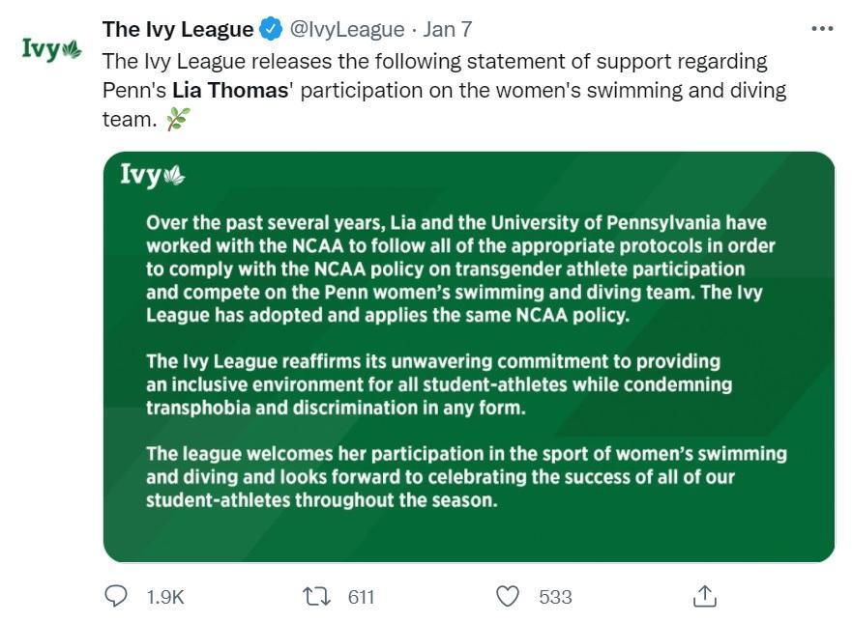Click the statement paragraph starting "Over the past"
Screen dimensions: 852x623
pyautogui.click(x=460, y=269)
